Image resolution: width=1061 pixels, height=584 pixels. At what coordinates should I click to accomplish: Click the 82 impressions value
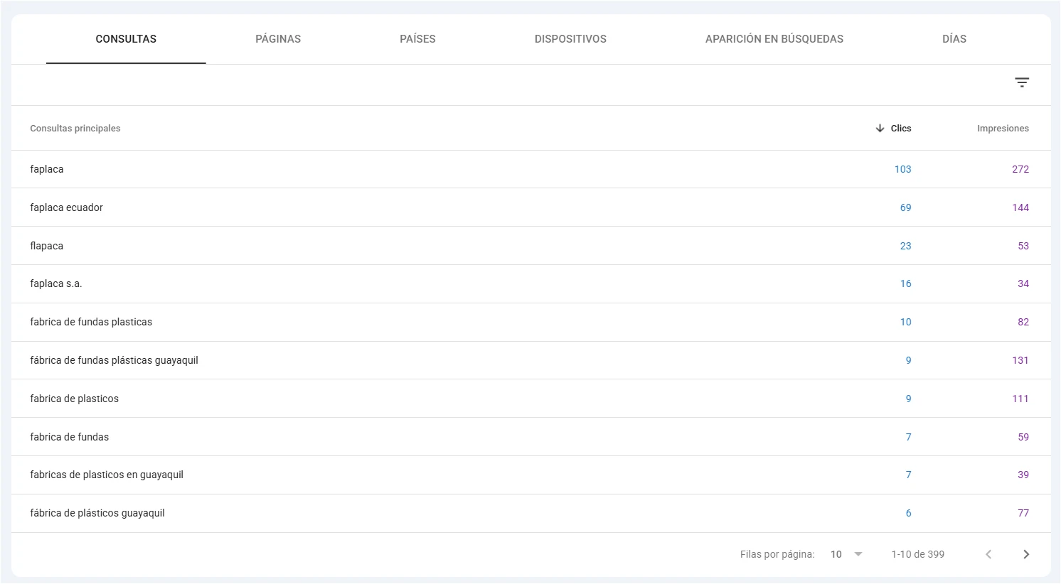[x=1023, y=322]
